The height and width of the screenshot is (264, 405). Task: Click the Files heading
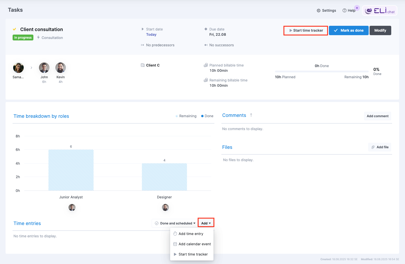(227, 147)
